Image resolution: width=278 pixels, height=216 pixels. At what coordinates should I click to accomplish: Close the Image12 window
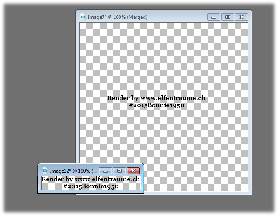point(134,171)
